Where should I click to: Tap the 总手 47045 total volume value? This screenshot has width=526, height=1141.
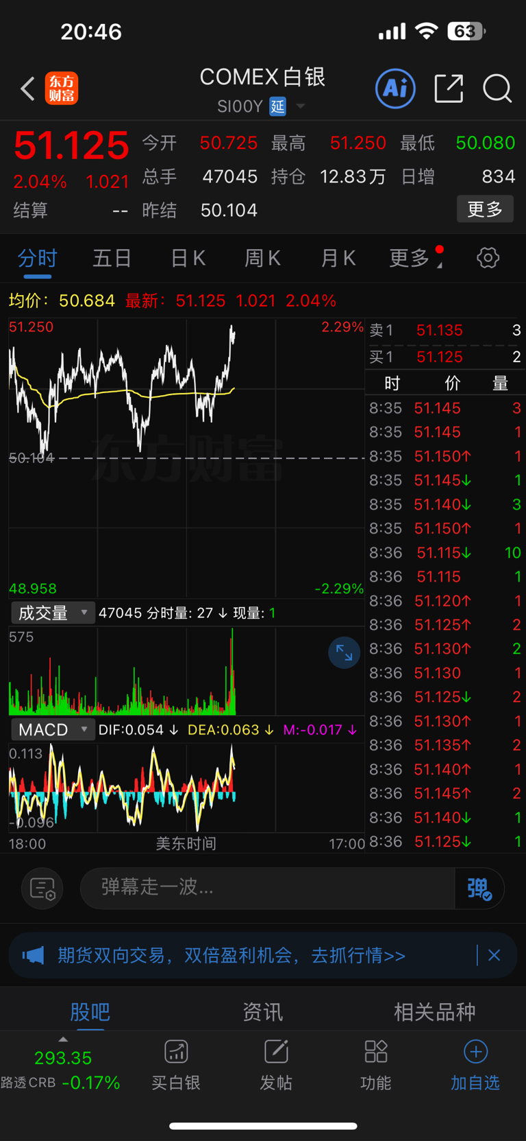[x=230, y=177]
